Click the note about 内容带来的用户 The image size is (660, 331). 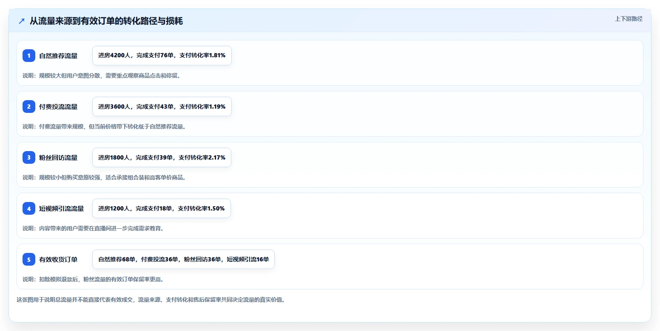93,228
